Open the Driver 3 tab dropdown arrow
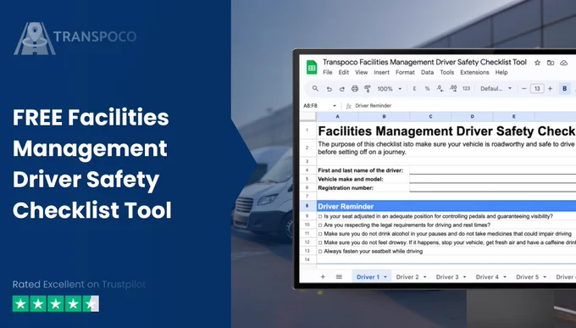The width and height of the screenshot is (576, 328). tap(465, 277)
